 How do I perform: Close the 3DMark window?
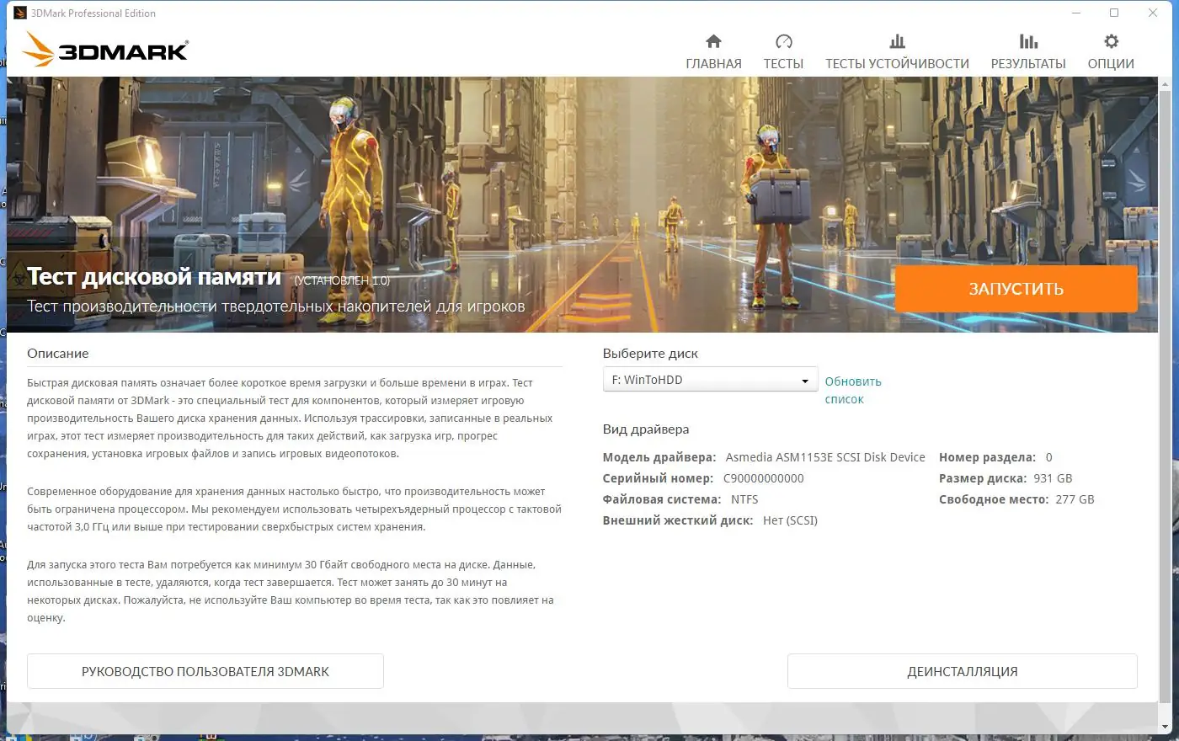point(1153,13)
